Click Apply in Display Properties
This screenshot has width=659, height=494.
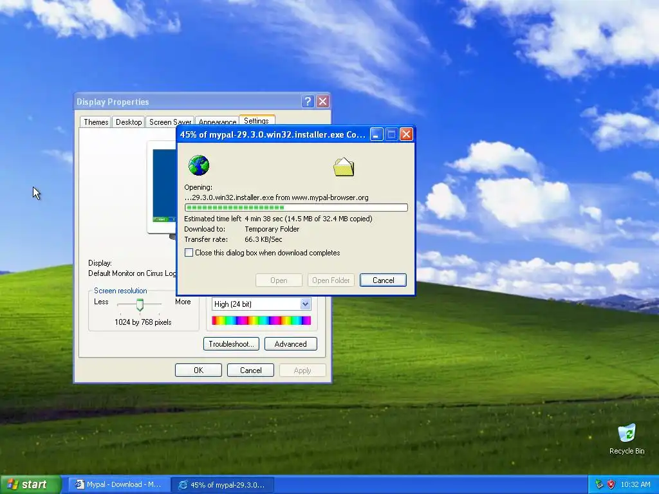(x=302, y=370)
